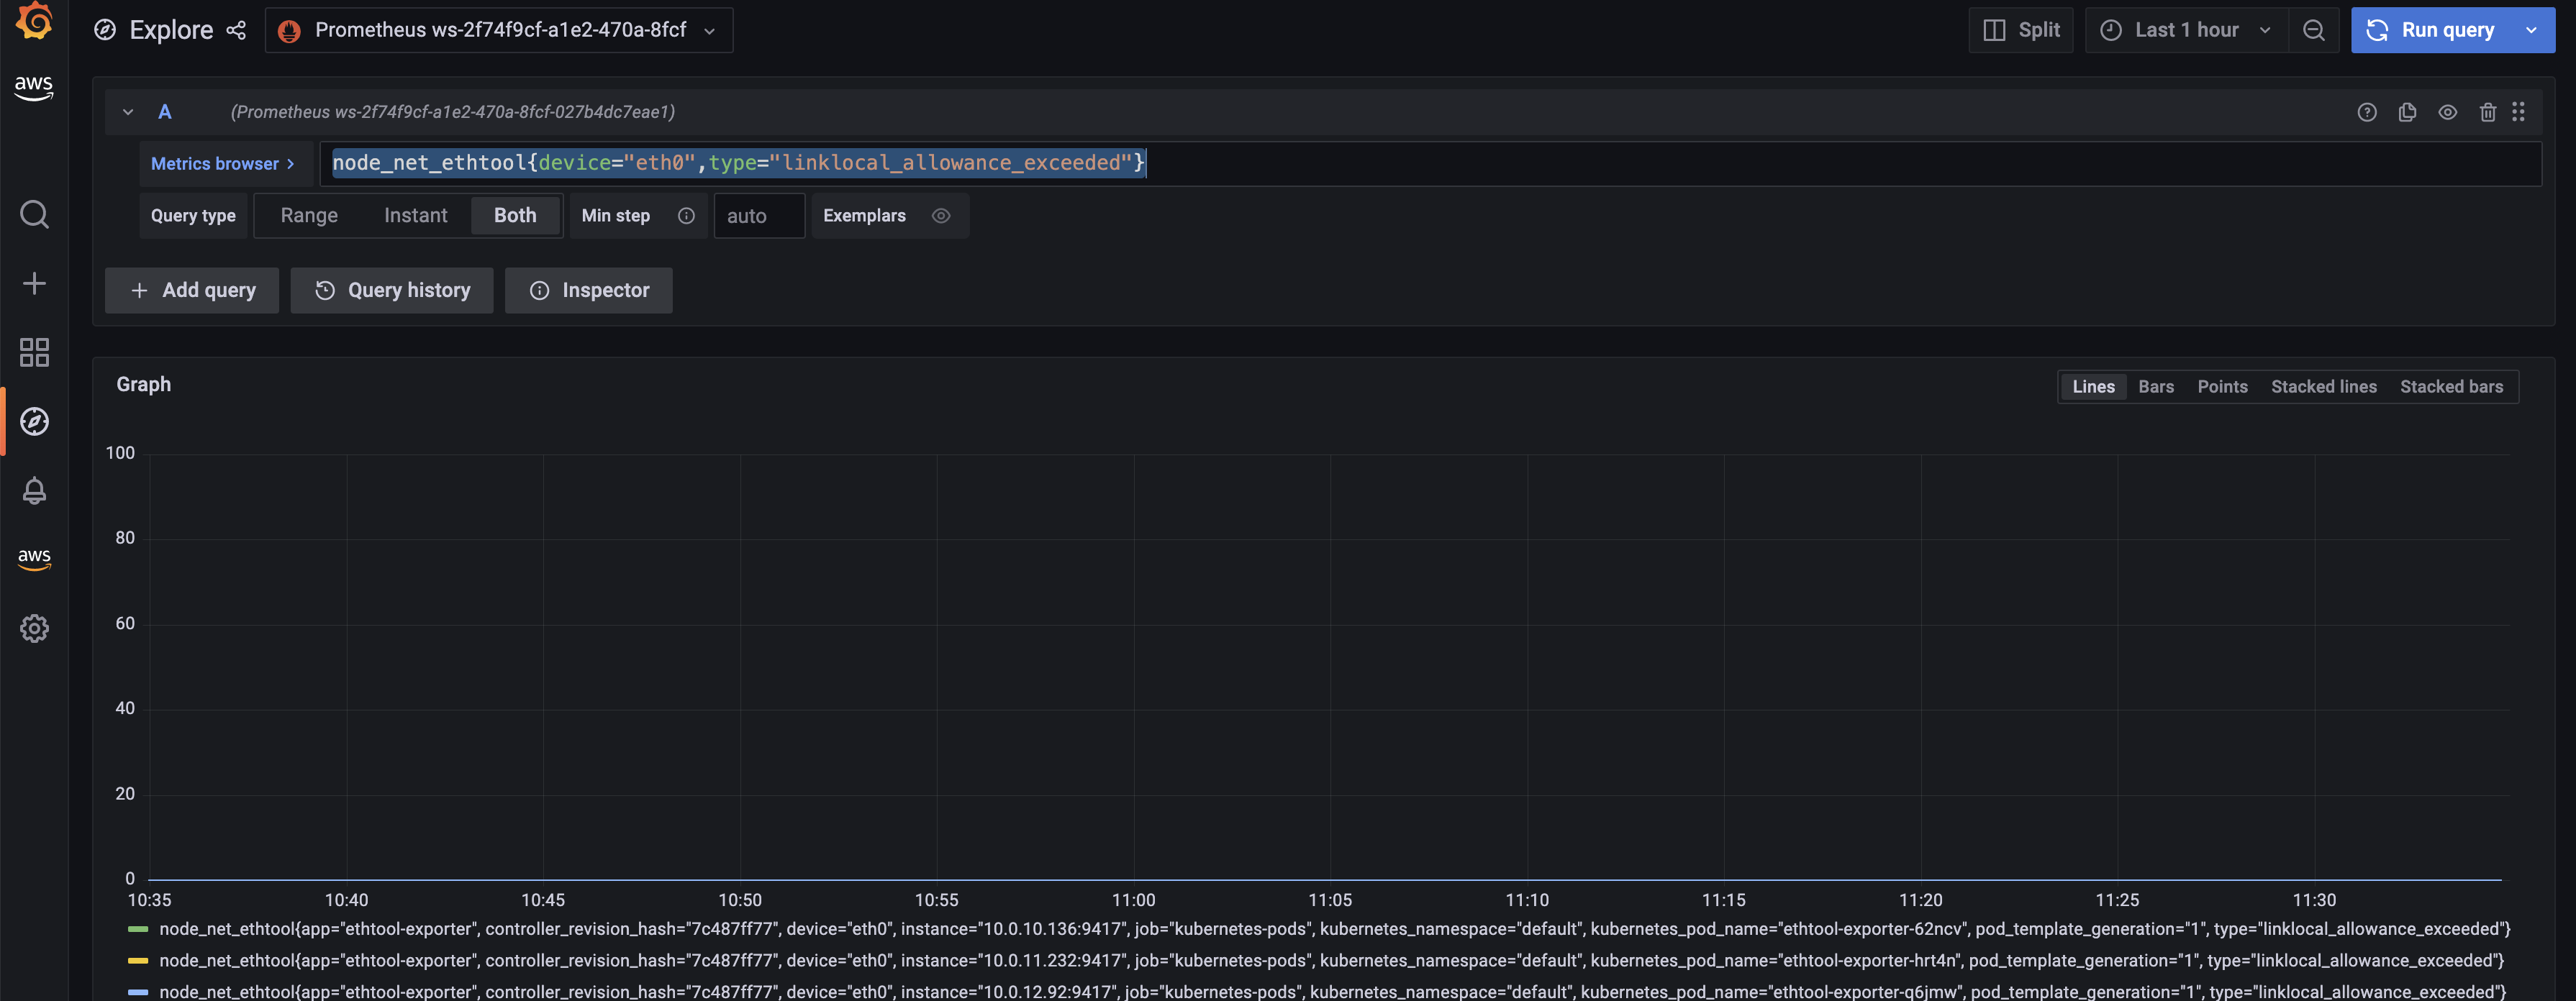The width and height of the screenshot is (2576, 1001).
Task: Open the Inspector button
Action: point(589,291)
